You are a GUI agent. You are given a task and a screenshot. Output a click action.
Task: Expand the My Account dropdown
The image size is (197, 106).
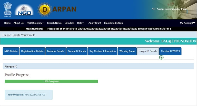(x=188, y=23)
